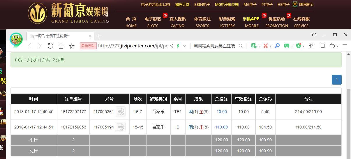Image resolution: width=351 pixels, height=159 pixels.
Task: Open the LOTTERY navigation menu item
Action: click(x=227, y=22)
